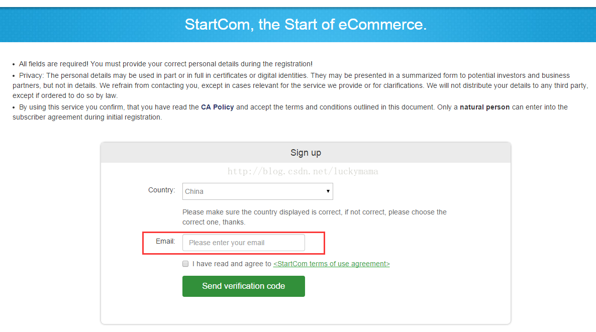Viewport: 596px width, 332px height.
Task: Click the StartCom eCommerce banner headline
Action: click(306, 25)
